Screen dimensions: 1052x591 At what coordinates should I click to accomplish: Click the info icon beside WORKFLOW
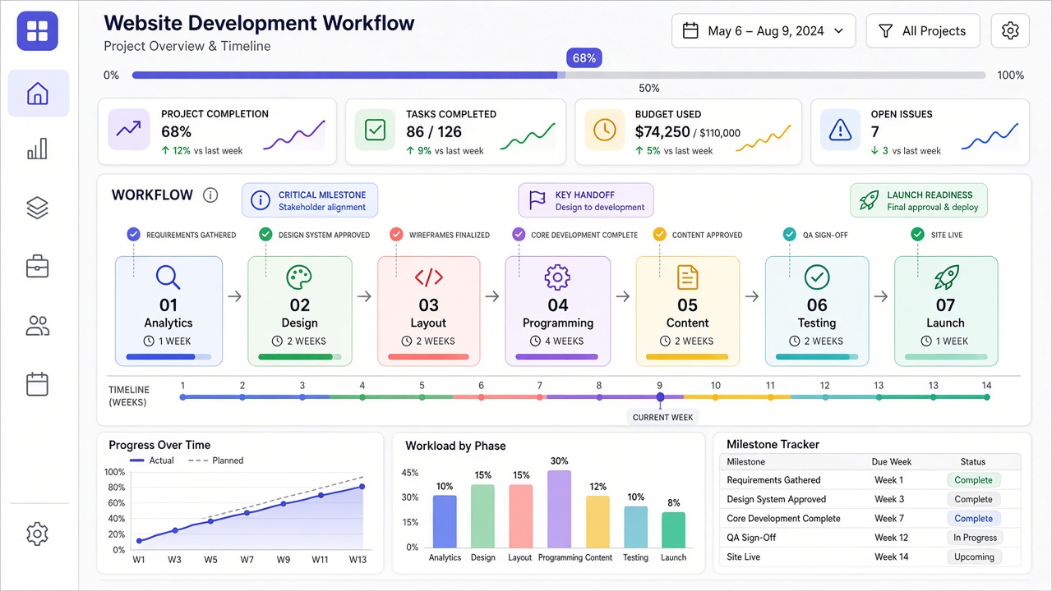point(210,195)
